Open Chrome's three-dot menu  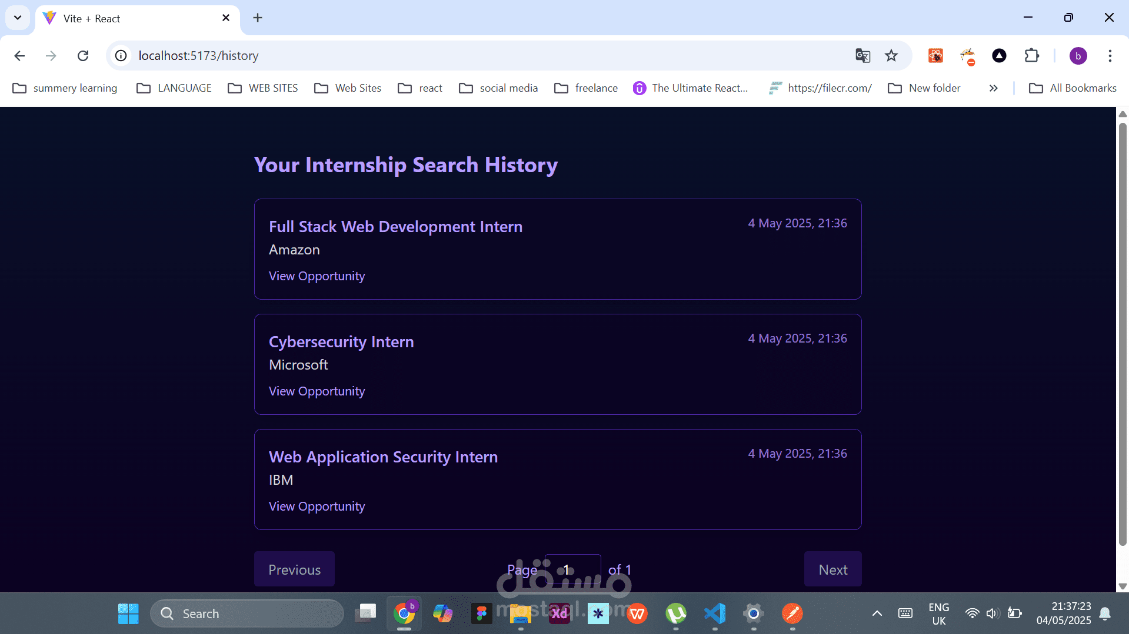pos(1110,56)
